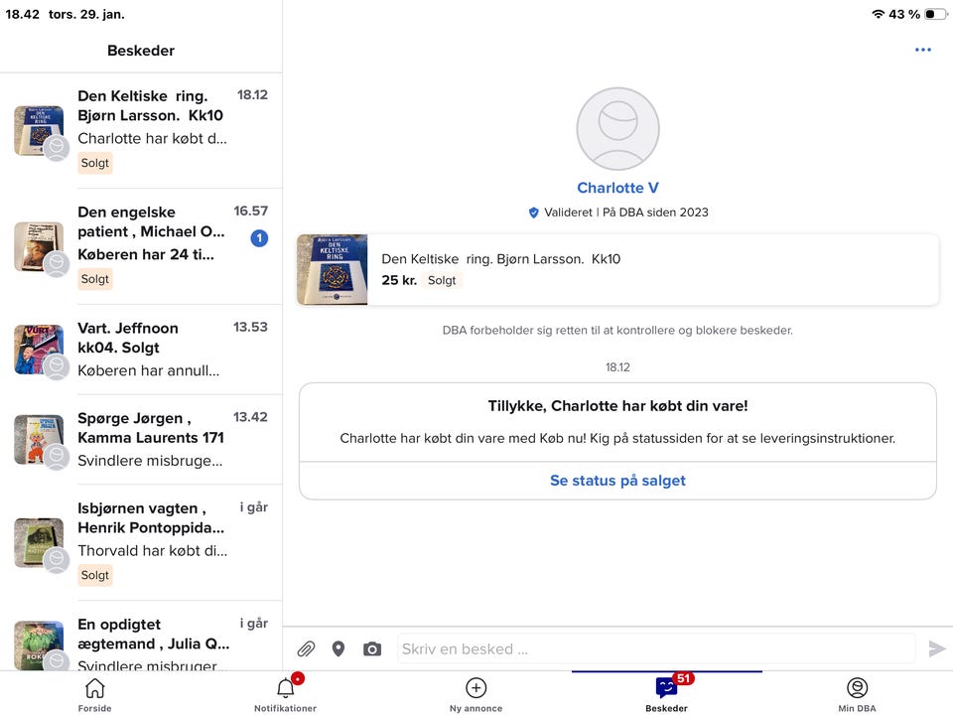Click the paperclip attachment icon

306,648
